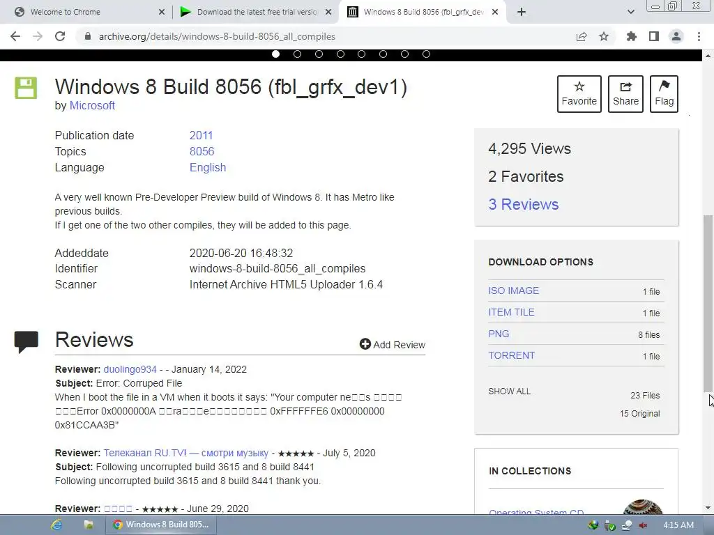Close the Welcome to Chrome tab

click(x=162, y=12)
